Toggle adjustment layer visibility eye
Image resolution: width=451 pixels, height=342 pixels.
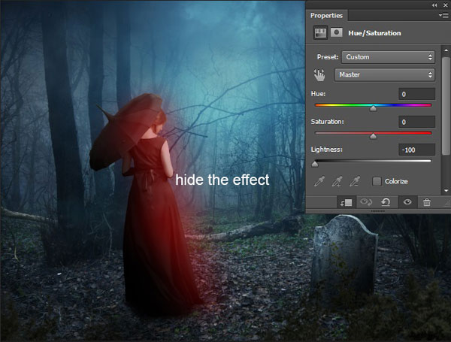click(407, 202)
